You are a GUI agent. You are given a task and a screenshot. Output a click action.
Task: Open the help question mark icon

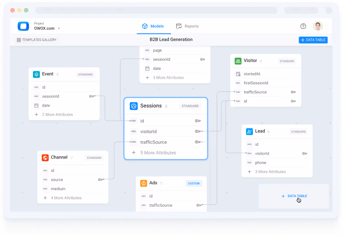[303, 26]
